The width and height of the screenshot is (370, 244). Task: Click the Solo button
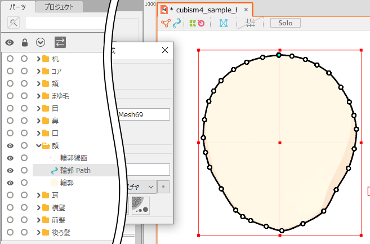(285, 23)
